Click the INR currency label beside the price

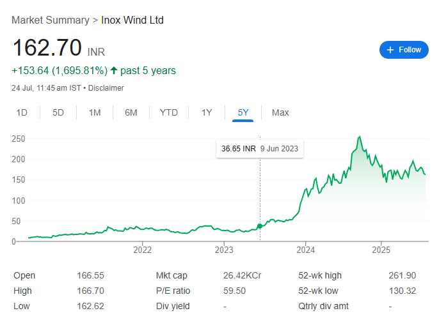[x=96, y=52]
